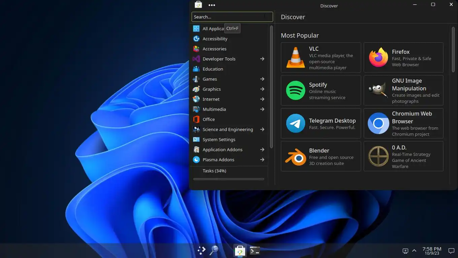This screenshot has height=258, width=458.
Task: Click the 0 A.D. game icon
Action: click(x=379, y=156)
